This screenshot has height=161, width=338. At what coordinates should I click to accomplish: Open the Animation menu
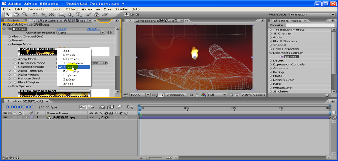[91, 9]
